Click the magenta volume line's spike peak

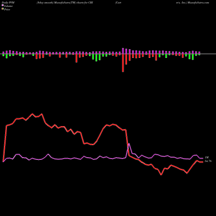[x=129, y=143]
